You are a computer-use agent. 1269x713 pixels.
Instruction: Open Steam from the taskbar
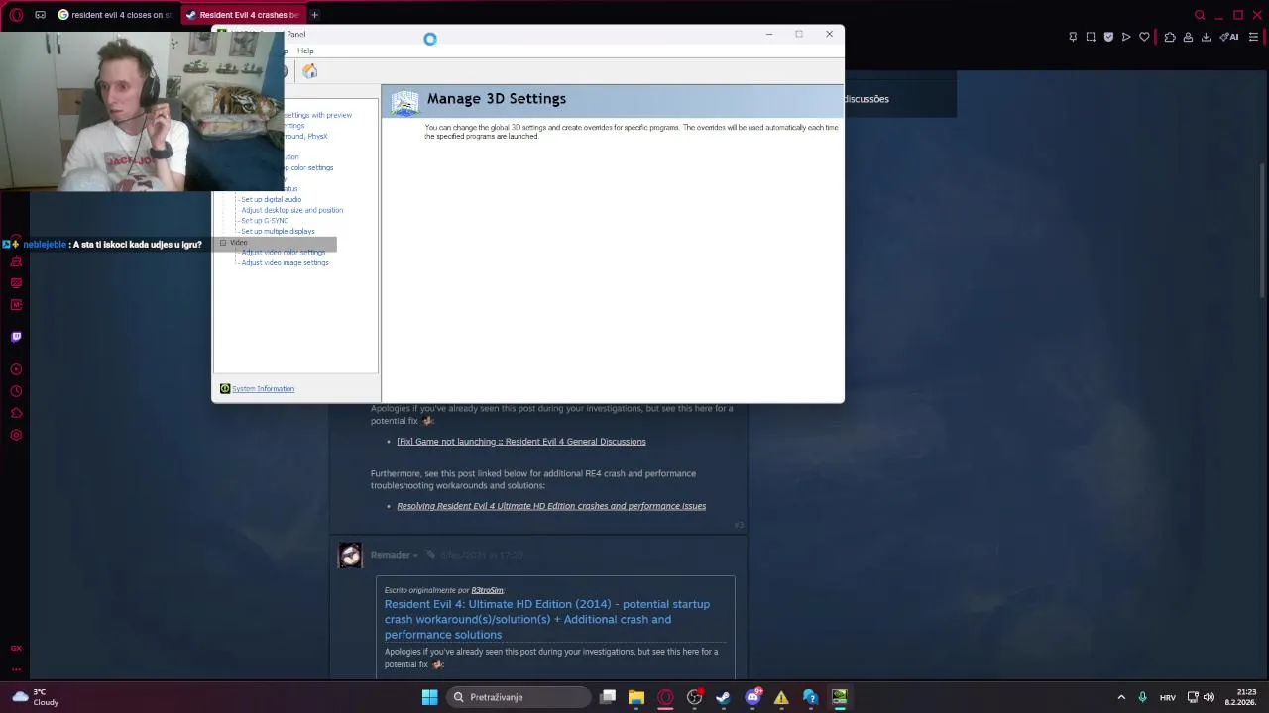(x=723, y=697)
